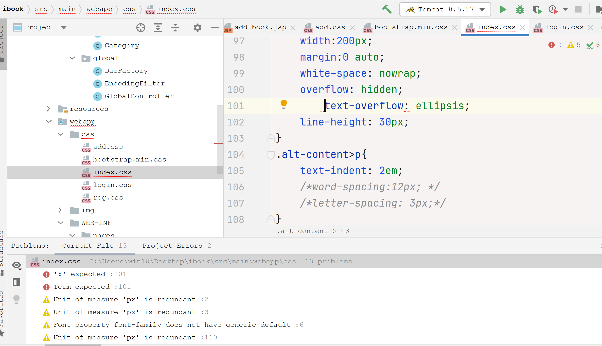This screenshot has height=346, width=602.
Task: Click Project Errors 2 button
Action: point(176,246)
